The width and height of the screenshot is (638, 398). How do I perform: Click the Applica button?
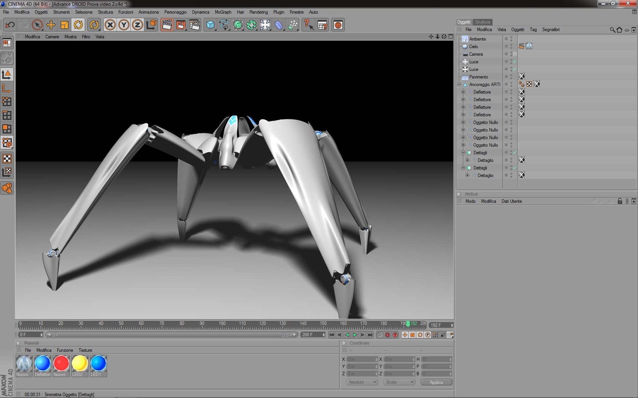(436, 382)
